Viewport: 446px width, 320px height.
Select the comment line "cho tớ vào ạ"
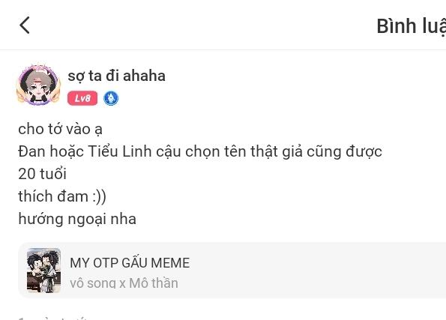point(60,129)
